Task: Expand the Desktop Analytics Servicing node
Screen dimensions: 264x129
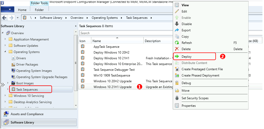Action: pos(5,102)
